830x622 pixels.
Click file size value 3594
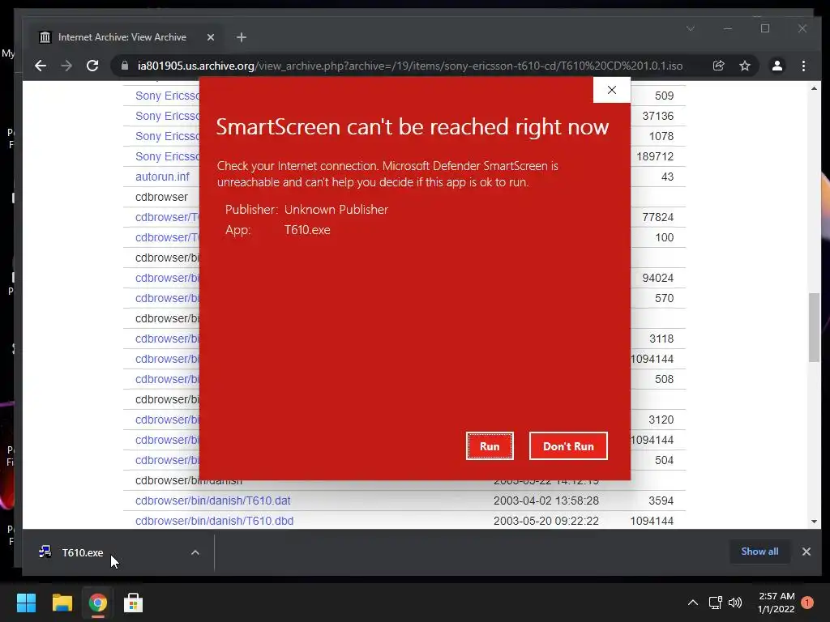coord(661,501)
